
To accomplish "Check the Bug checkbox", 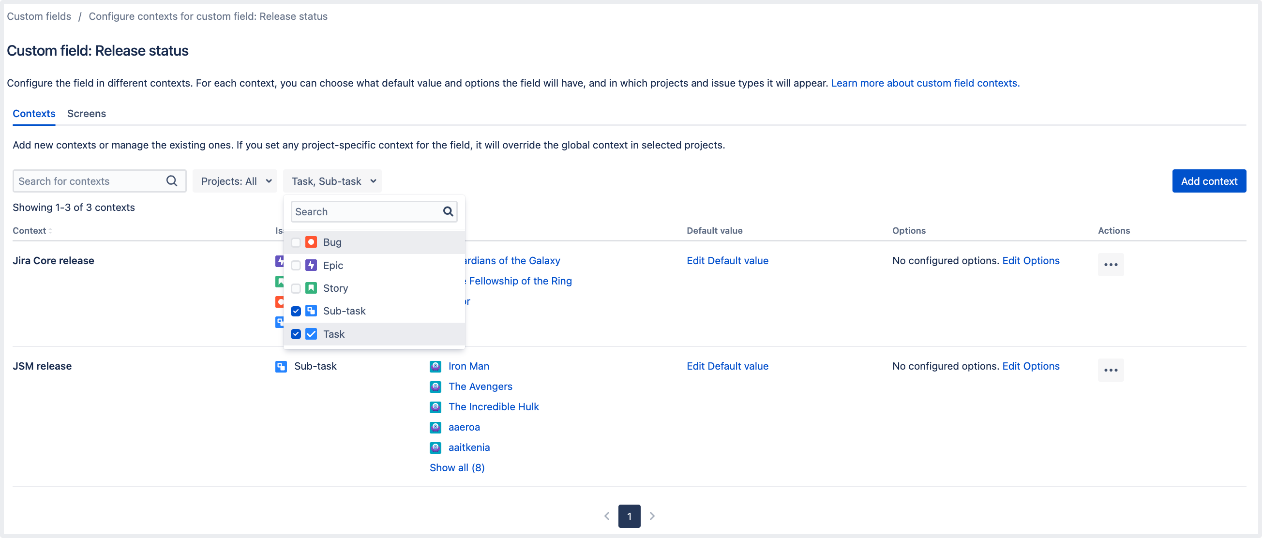I will click(x=296, y=242).
